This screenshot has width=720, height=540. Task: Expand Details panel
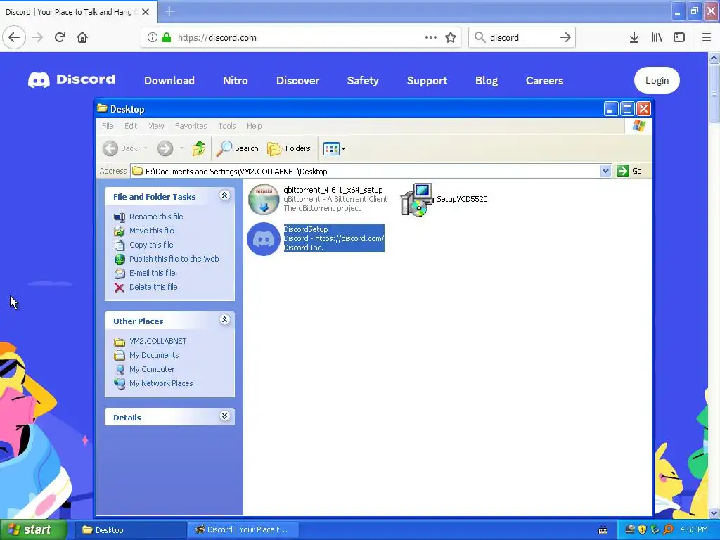pos(224,416)
